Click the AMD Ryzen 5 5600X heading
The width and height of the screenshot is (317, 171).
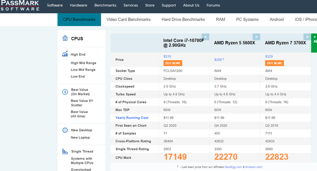pyautogui.click(x=235, y=43)
